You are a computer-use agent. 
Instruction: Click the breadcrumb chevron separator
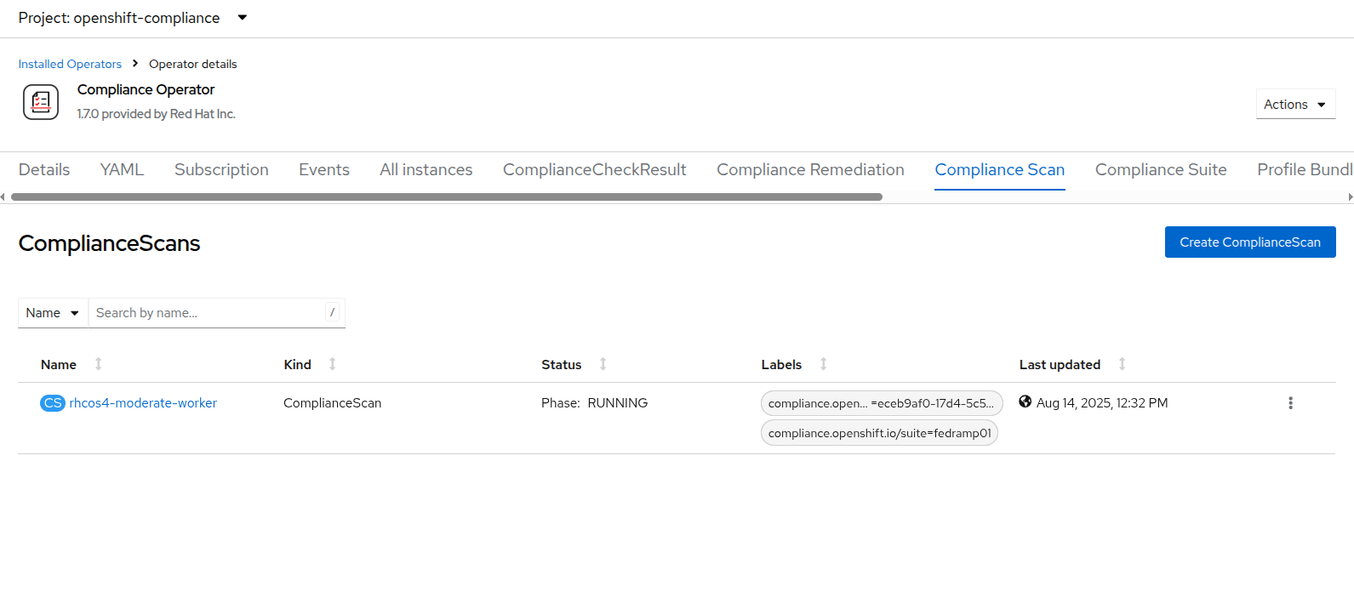pos(135,63)
